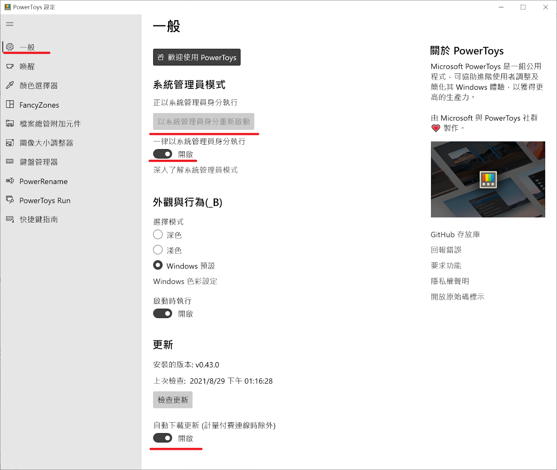Viewport: 557px width, 470px height.
Task: Click the 選擇模式 label
Action: (168, 222)
